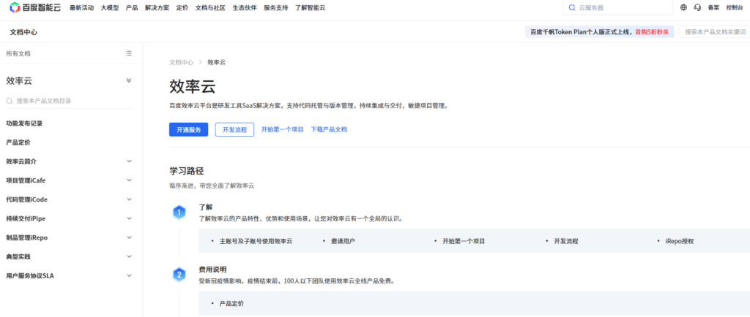Click 下载产品文档 link
The width and height of the screenshot is (750, 317).
point(329,129)
